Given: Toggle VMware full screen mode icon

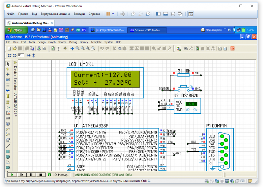Looking at the screenshot, I should click(x=173, y=14).
